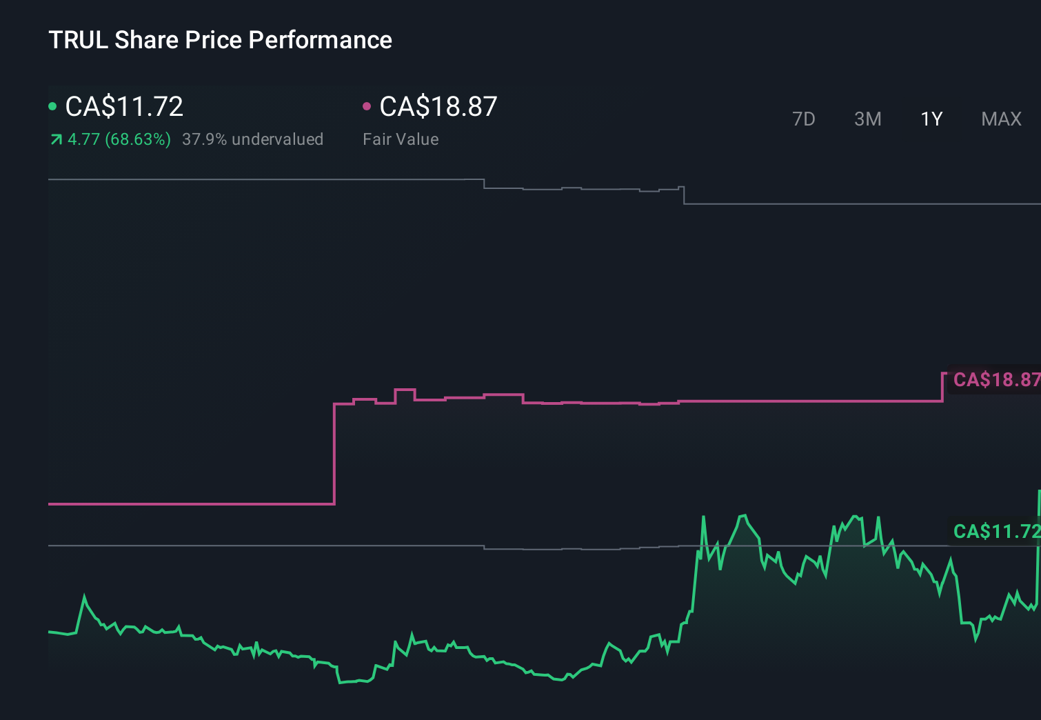Click the small early spike in the green line
Screen dimensions: 1041x720
85,597
